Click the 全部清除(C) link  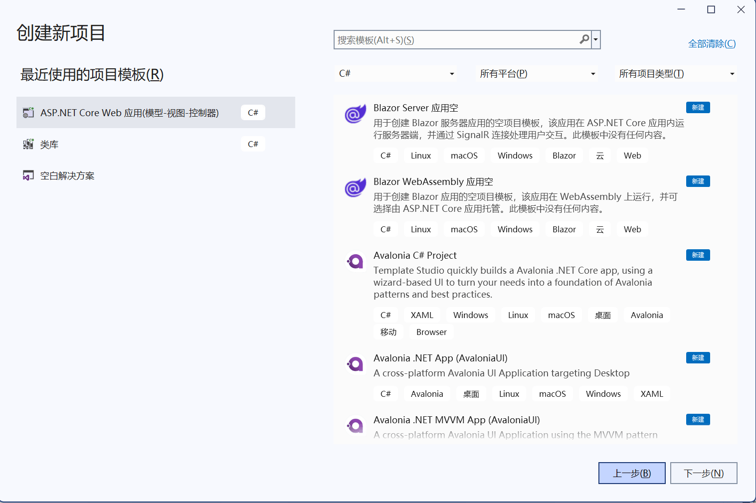click(712, 44)
